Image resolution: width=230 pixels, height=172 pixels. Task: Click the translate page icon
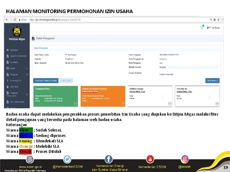pos(215,20)
